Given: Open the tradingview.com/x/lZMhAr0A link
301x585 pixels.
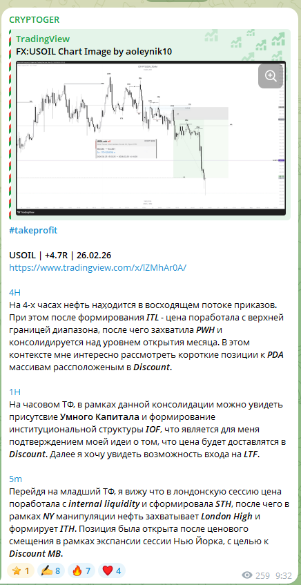Looking at the screenshot, I should click(x=98, y=267).
